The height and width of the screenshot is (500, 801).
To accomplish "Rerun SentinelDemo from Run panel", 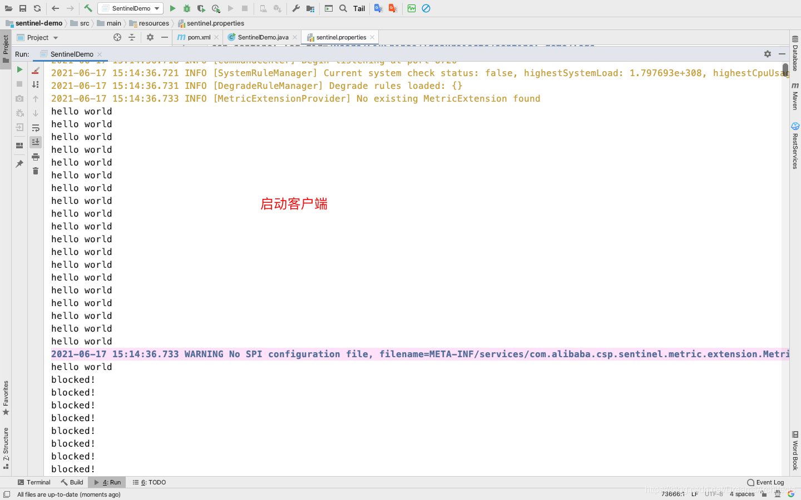I will point(19,69).
